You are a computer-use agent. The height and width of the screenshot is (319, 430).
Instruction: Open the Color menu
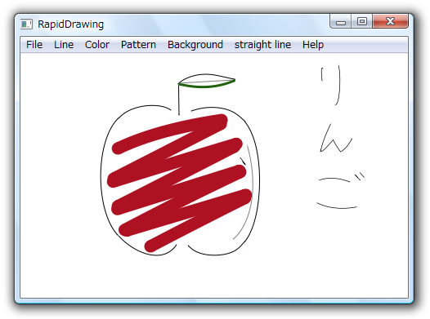coord(97,45)
